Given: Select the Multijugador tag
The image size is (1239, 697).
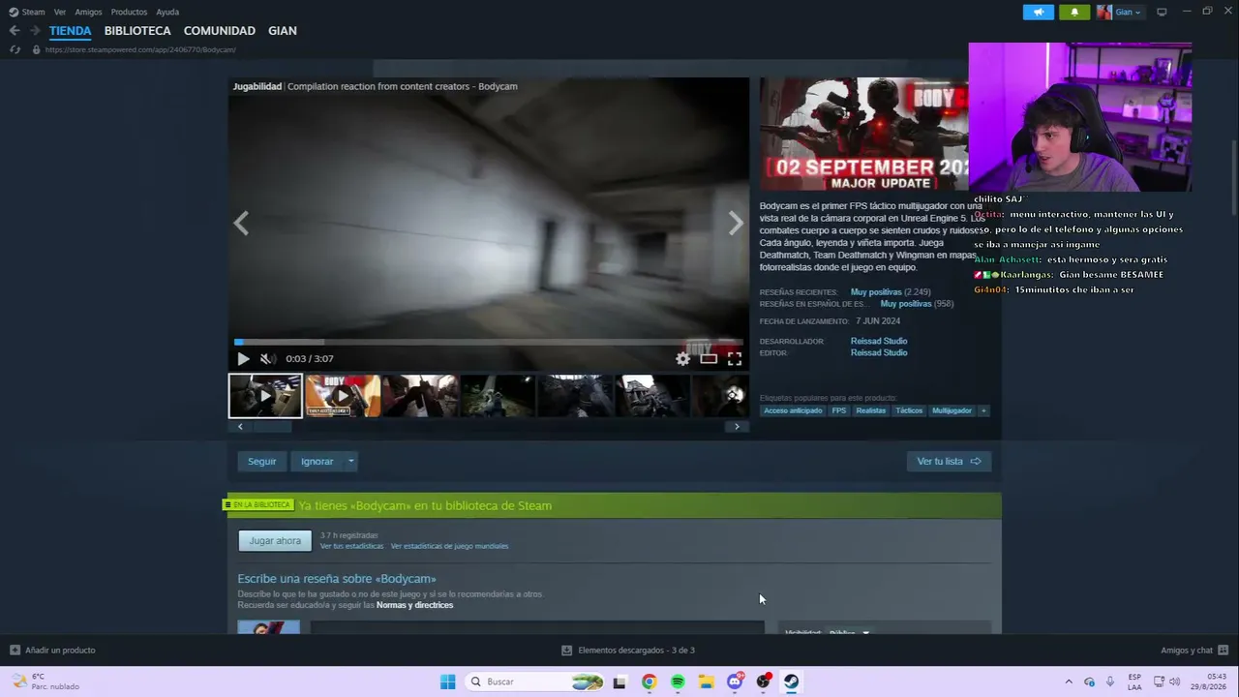Looking at the screenshot, I should pos(952,410).
